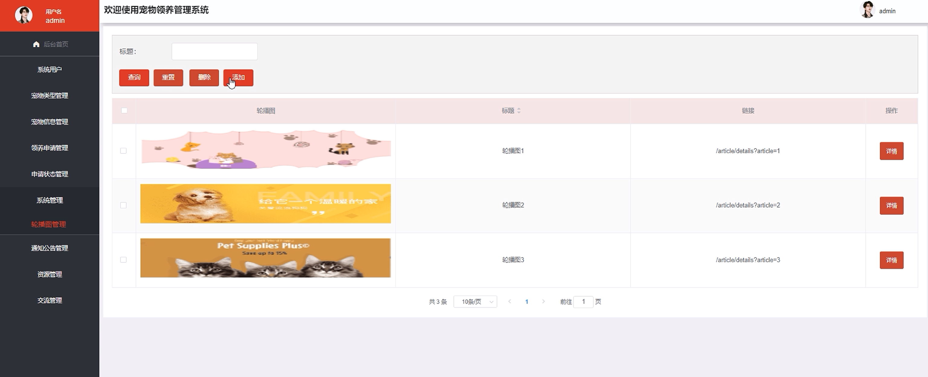Click the 标题 column sort arrows

click(519, 111)
